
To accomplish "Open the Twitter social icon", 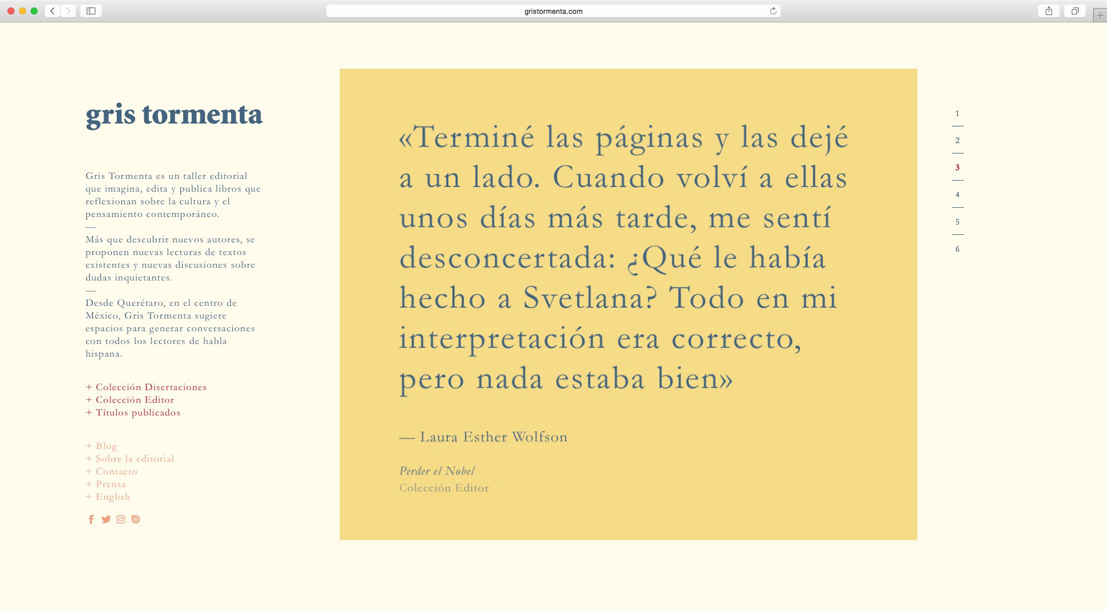I will coord(106,519).
